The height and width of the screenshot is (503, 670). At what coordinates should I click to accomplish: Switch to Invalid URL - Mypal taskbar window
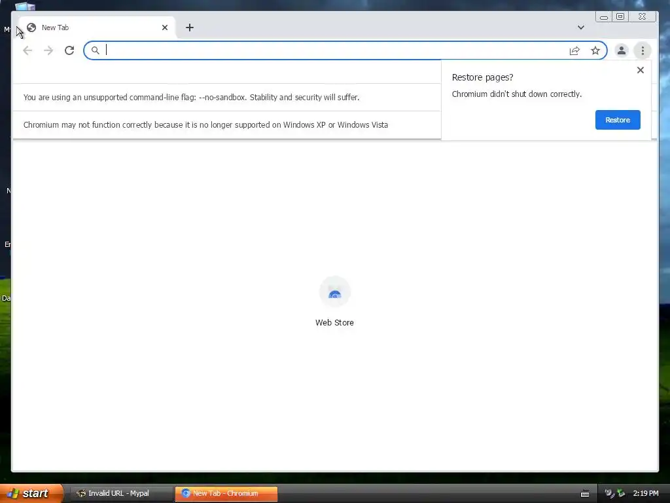point(120,493)
